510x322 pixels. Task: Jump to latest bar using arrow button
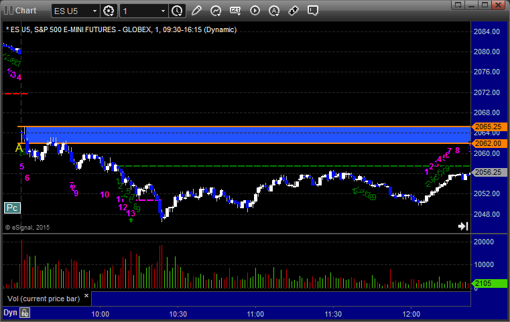[462, 226]
